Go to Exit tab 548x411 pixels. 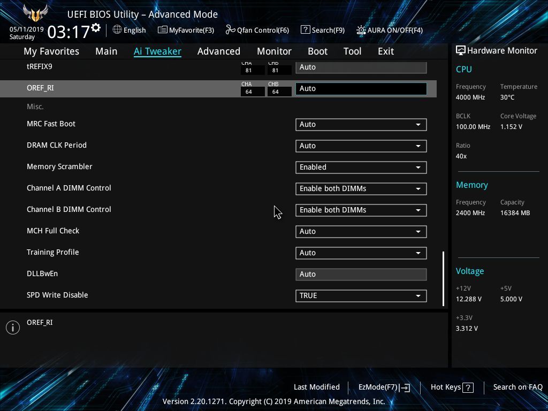(386, 51)
